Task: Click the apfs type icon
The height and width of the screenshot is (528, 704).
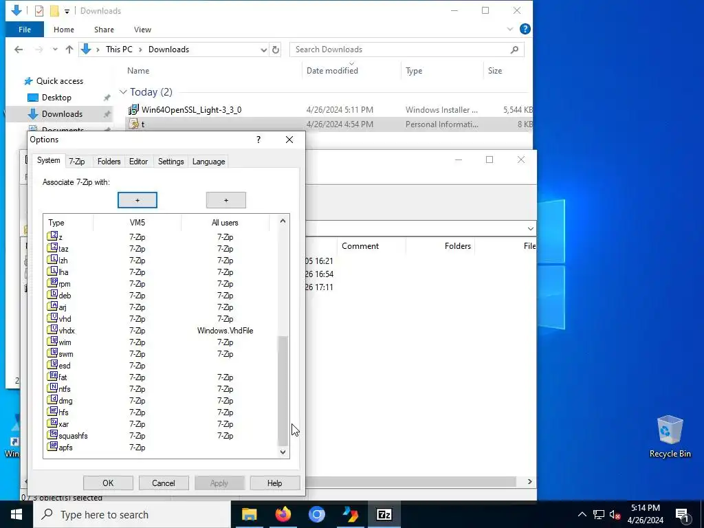Action: (52, 446)
